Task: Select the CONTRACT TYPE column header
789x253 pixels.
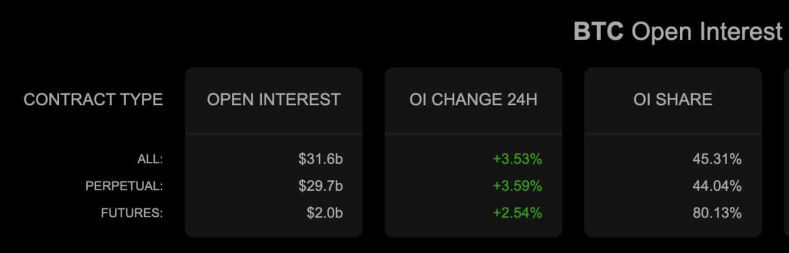Action: coord(93,100)
